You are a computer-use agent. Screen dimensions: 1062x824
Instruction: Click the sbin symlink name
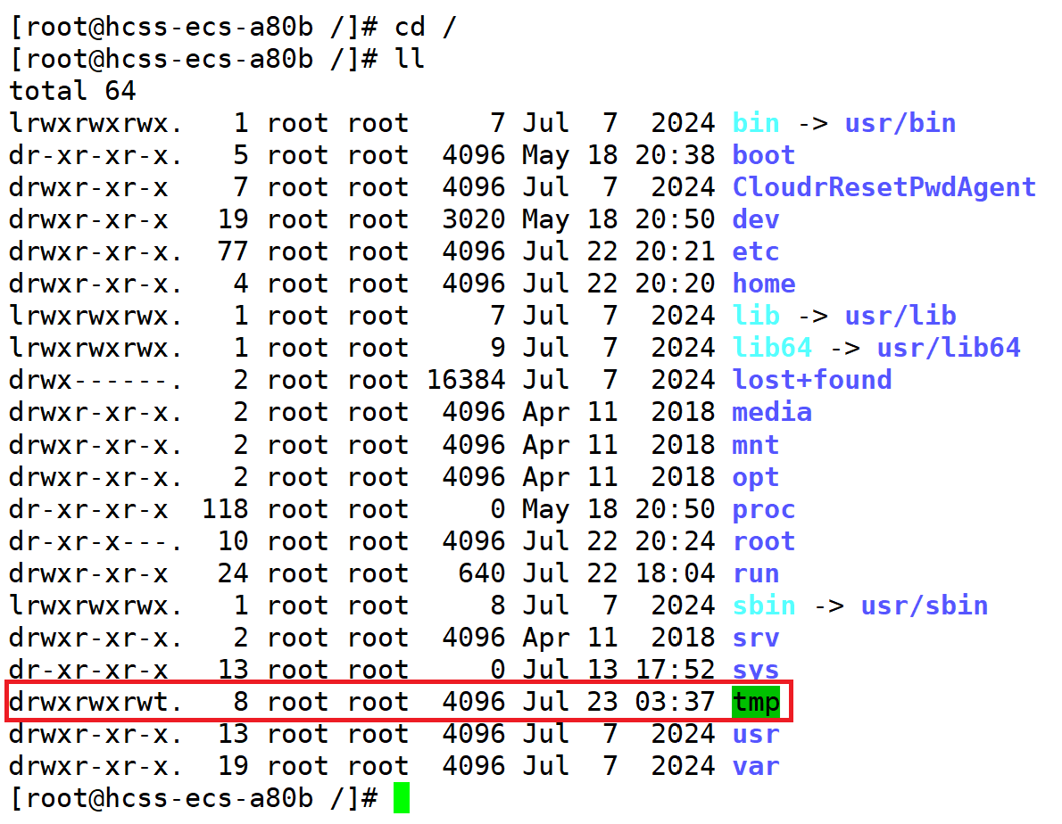point(763,606)
